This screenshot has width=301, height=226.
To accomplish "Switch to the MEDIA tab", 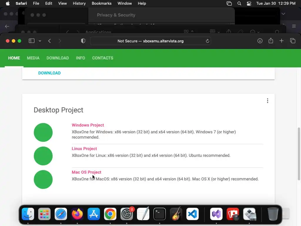I will tap(33, 58).
